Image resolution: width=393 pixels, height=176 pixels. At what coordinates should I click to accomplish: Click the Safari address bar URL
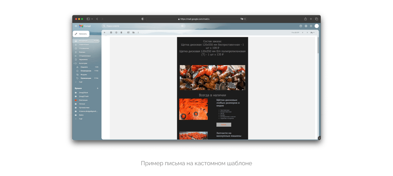[x=195, y=19]
